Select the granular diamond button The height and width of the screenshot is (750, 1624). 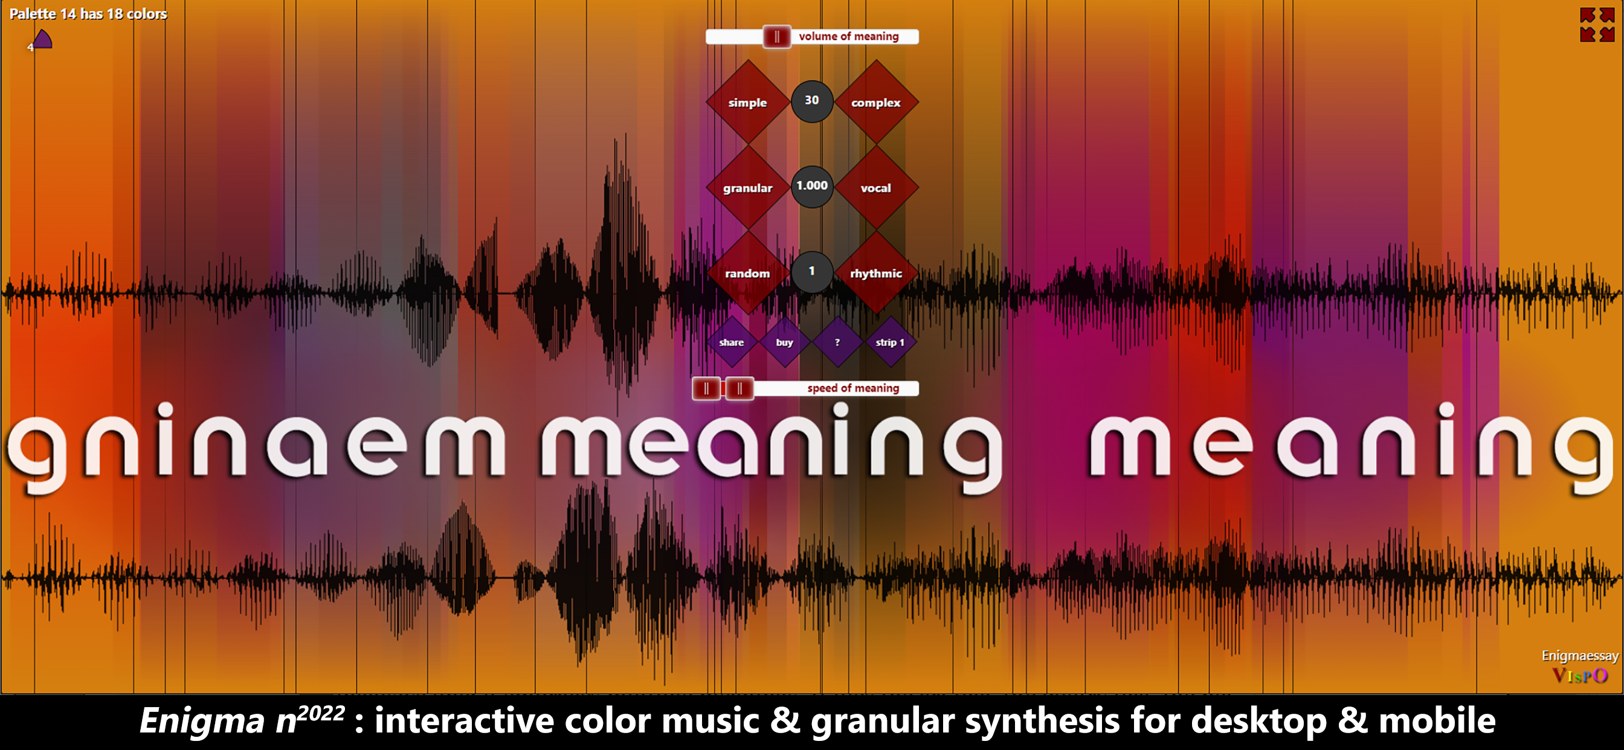click(748, 188)
